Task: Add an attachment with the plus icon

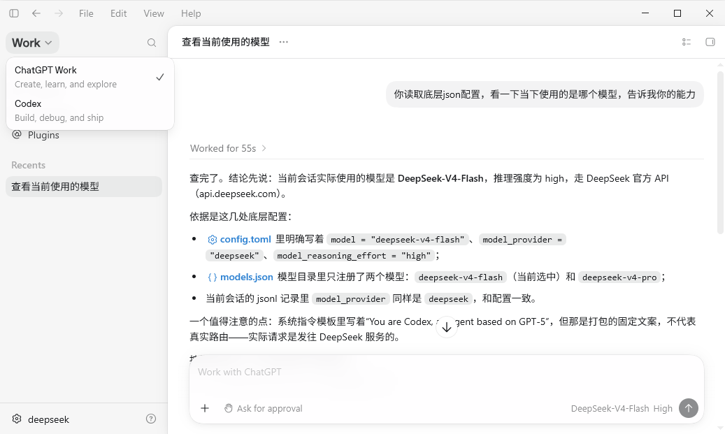Action: point(205,408)
